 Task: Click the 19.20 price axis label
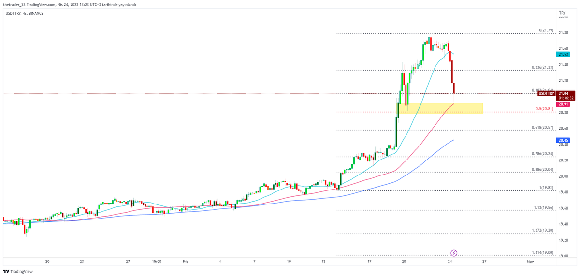[563, 240]
